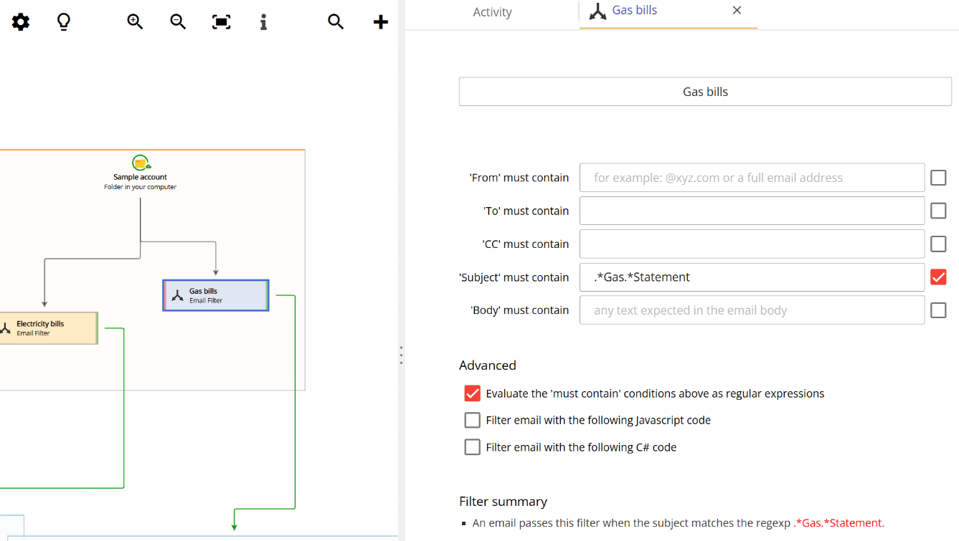Image resolution: width=959 pixels, height=541 pixels.
Task: Zoom out of the flowchart
Action: tap(177, 21)
